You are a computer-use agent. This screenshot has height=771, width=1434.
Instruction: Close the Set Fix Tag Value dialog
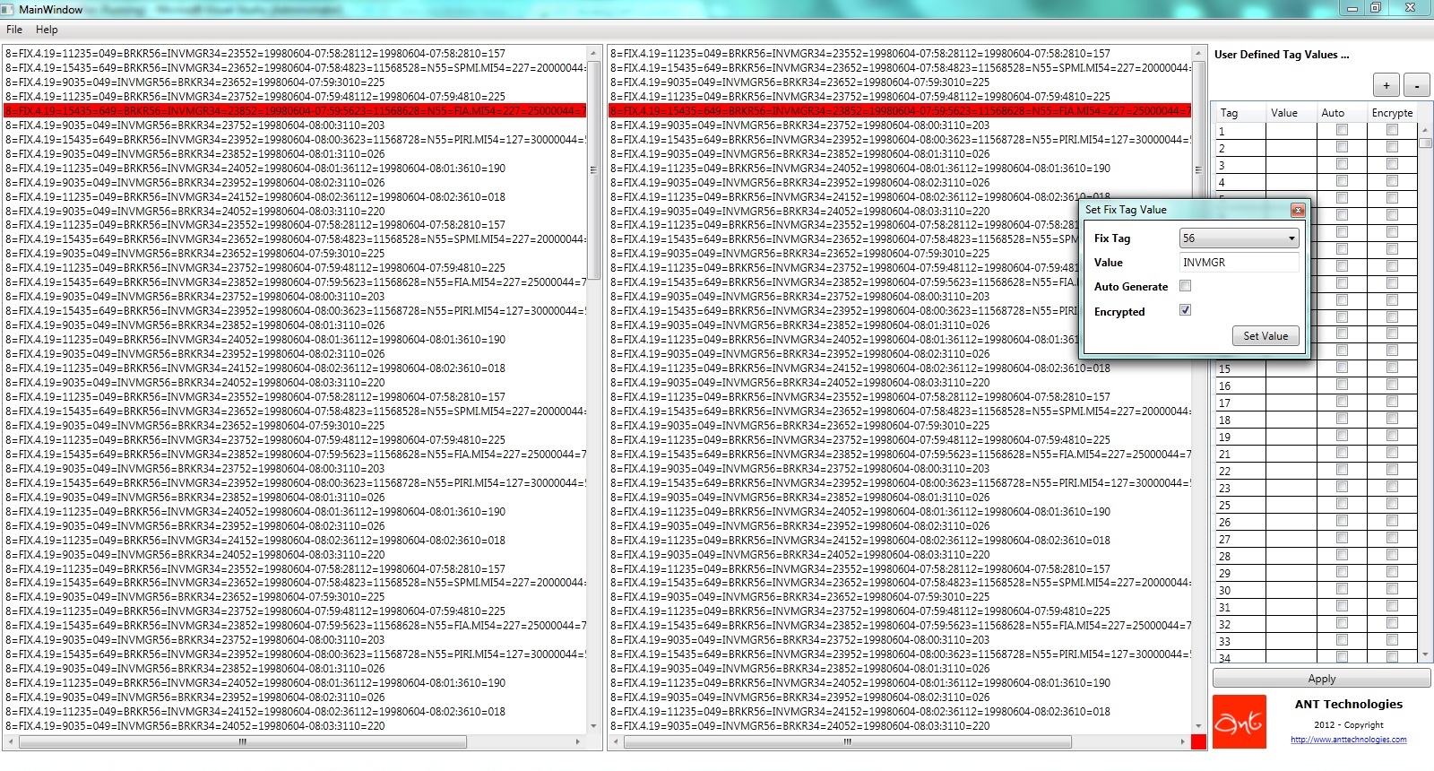point(1297,210)
